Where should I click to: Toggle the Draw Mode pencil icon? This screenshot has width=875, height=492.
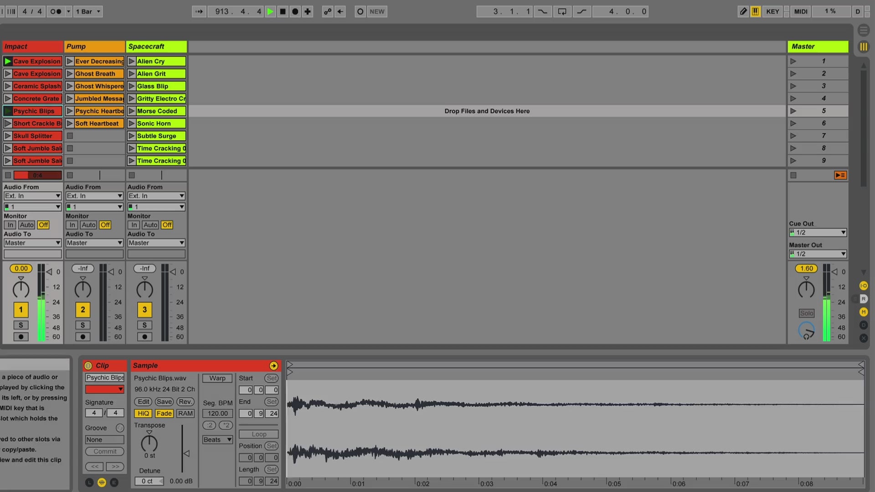coord(743,11)
